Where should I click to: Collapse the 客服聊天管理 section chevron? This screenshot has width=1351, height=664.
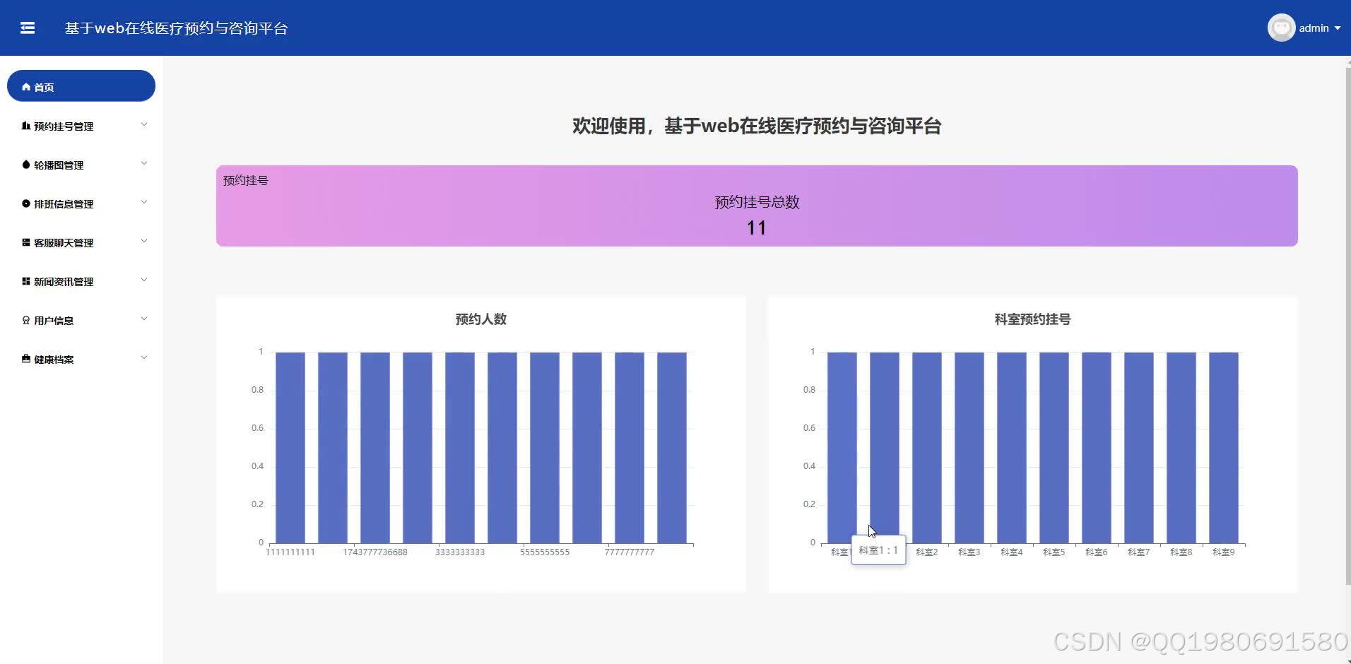[144, 241]
